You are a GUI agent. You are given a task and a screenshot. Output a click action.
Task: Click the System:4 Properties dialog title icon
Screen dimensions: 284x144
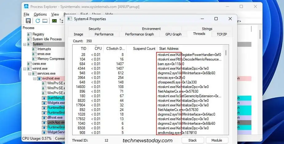[x=69, y=19]
